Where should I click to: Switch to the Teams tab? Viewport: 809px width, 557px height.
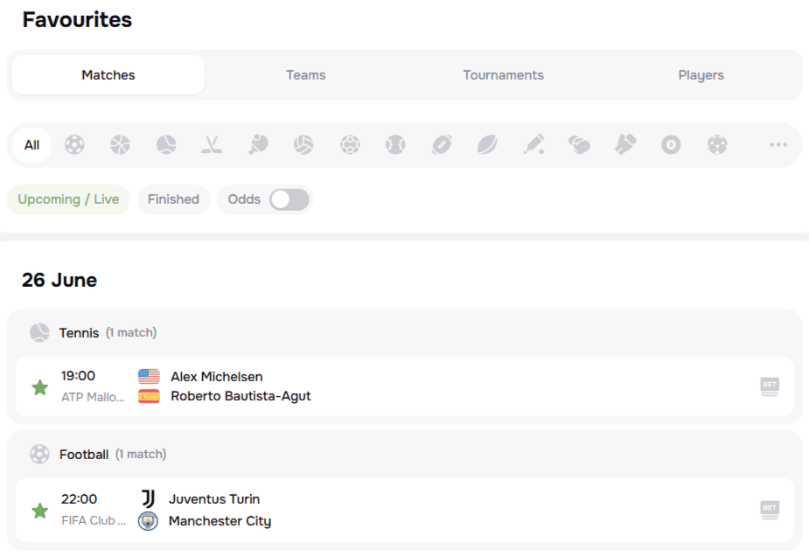coord(306,75)
